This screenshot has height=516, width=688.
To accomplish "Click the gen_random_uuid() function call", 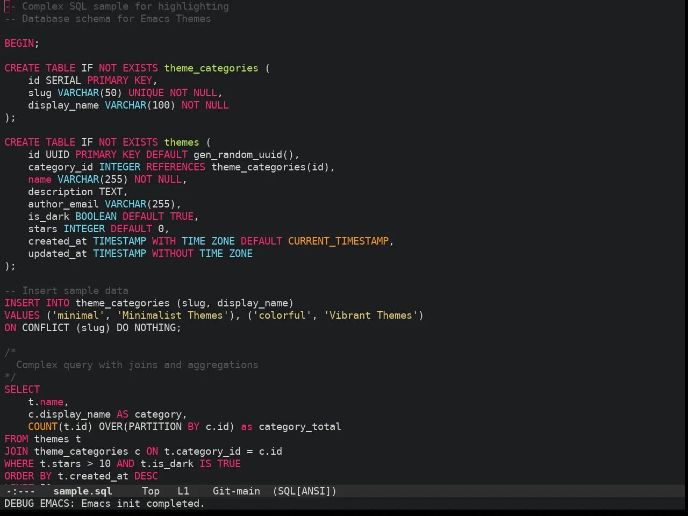I will point(243,155).
